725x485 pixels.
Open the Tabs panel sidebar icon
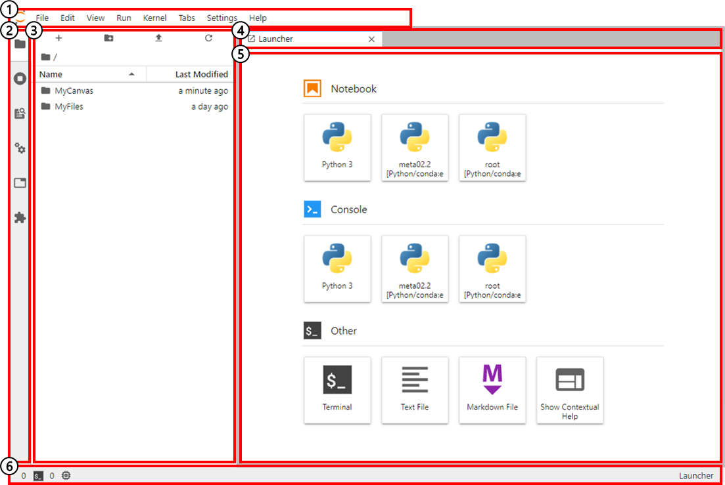(20, 183)
